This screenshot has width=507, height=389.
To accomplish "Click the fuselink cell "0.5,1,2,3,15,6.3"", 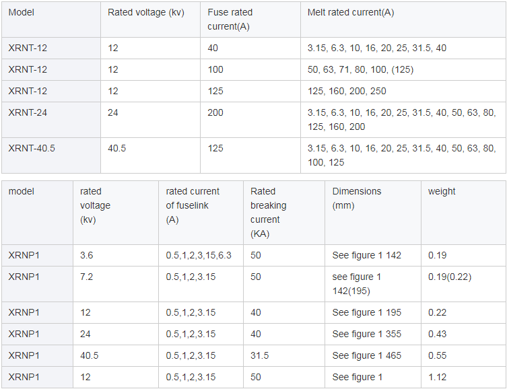I will coord(199,255).
